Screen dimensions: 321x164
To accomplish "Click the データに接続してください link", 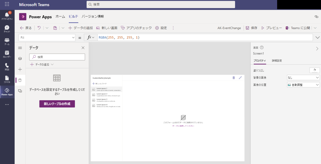I will (183, 126).
